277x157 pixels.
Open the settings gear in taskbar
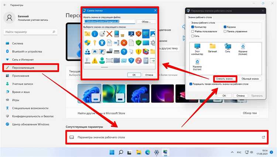[157, 152]
